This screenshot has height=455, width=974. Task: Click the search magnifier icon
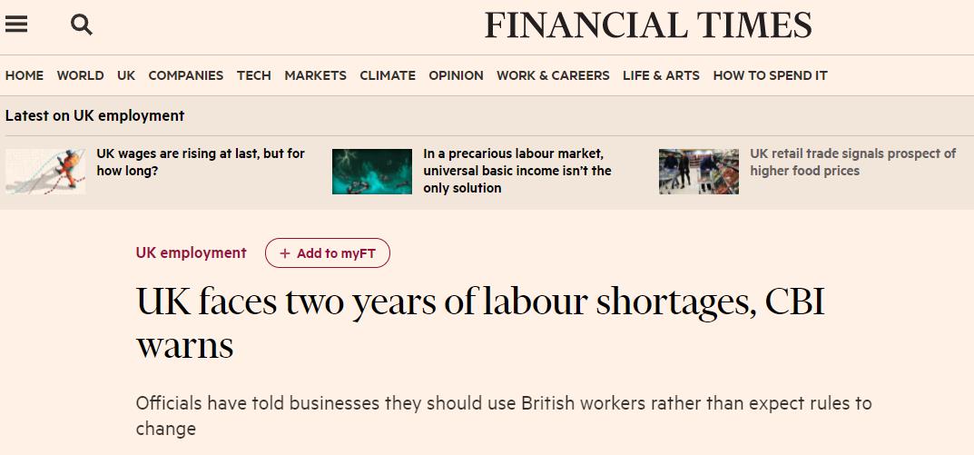coord(82,25)
